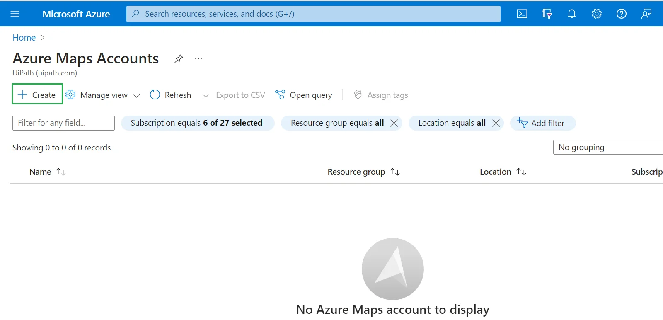This screenshot has width=663, height=320.
Task: Open query in Resource Graph
Action: tap(304, 95)
